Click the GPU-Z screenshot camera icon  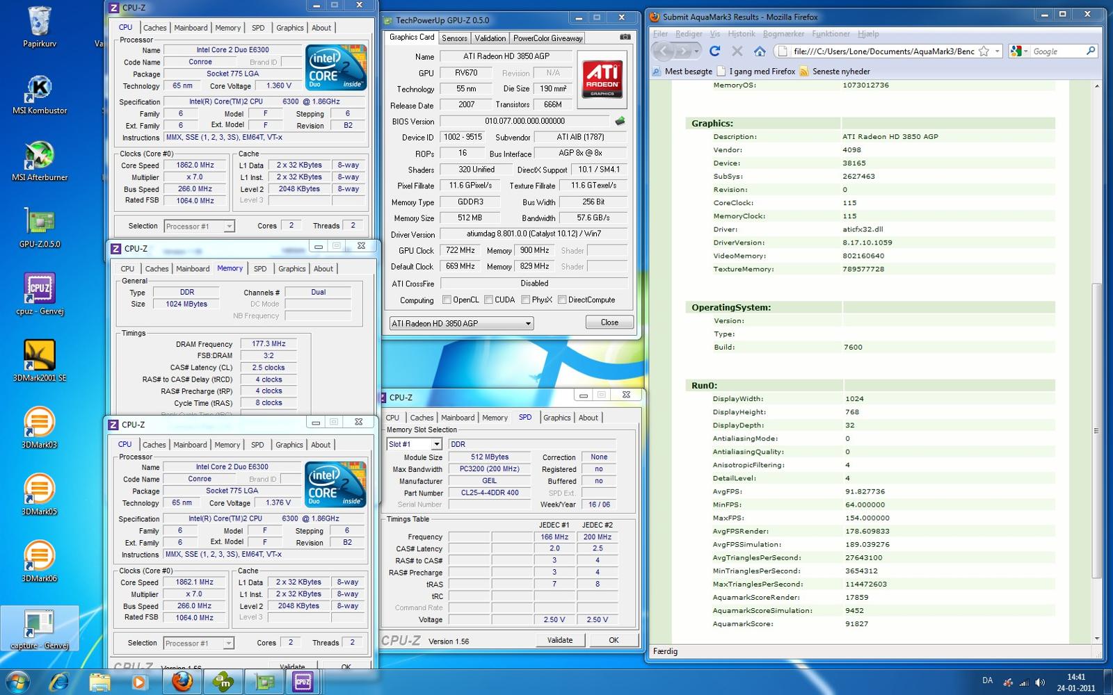coord(625,38)
